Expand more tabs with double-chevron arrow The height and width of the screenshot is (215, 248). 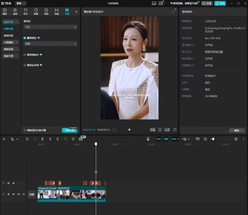pyautogui.click(x=76, y=12)
